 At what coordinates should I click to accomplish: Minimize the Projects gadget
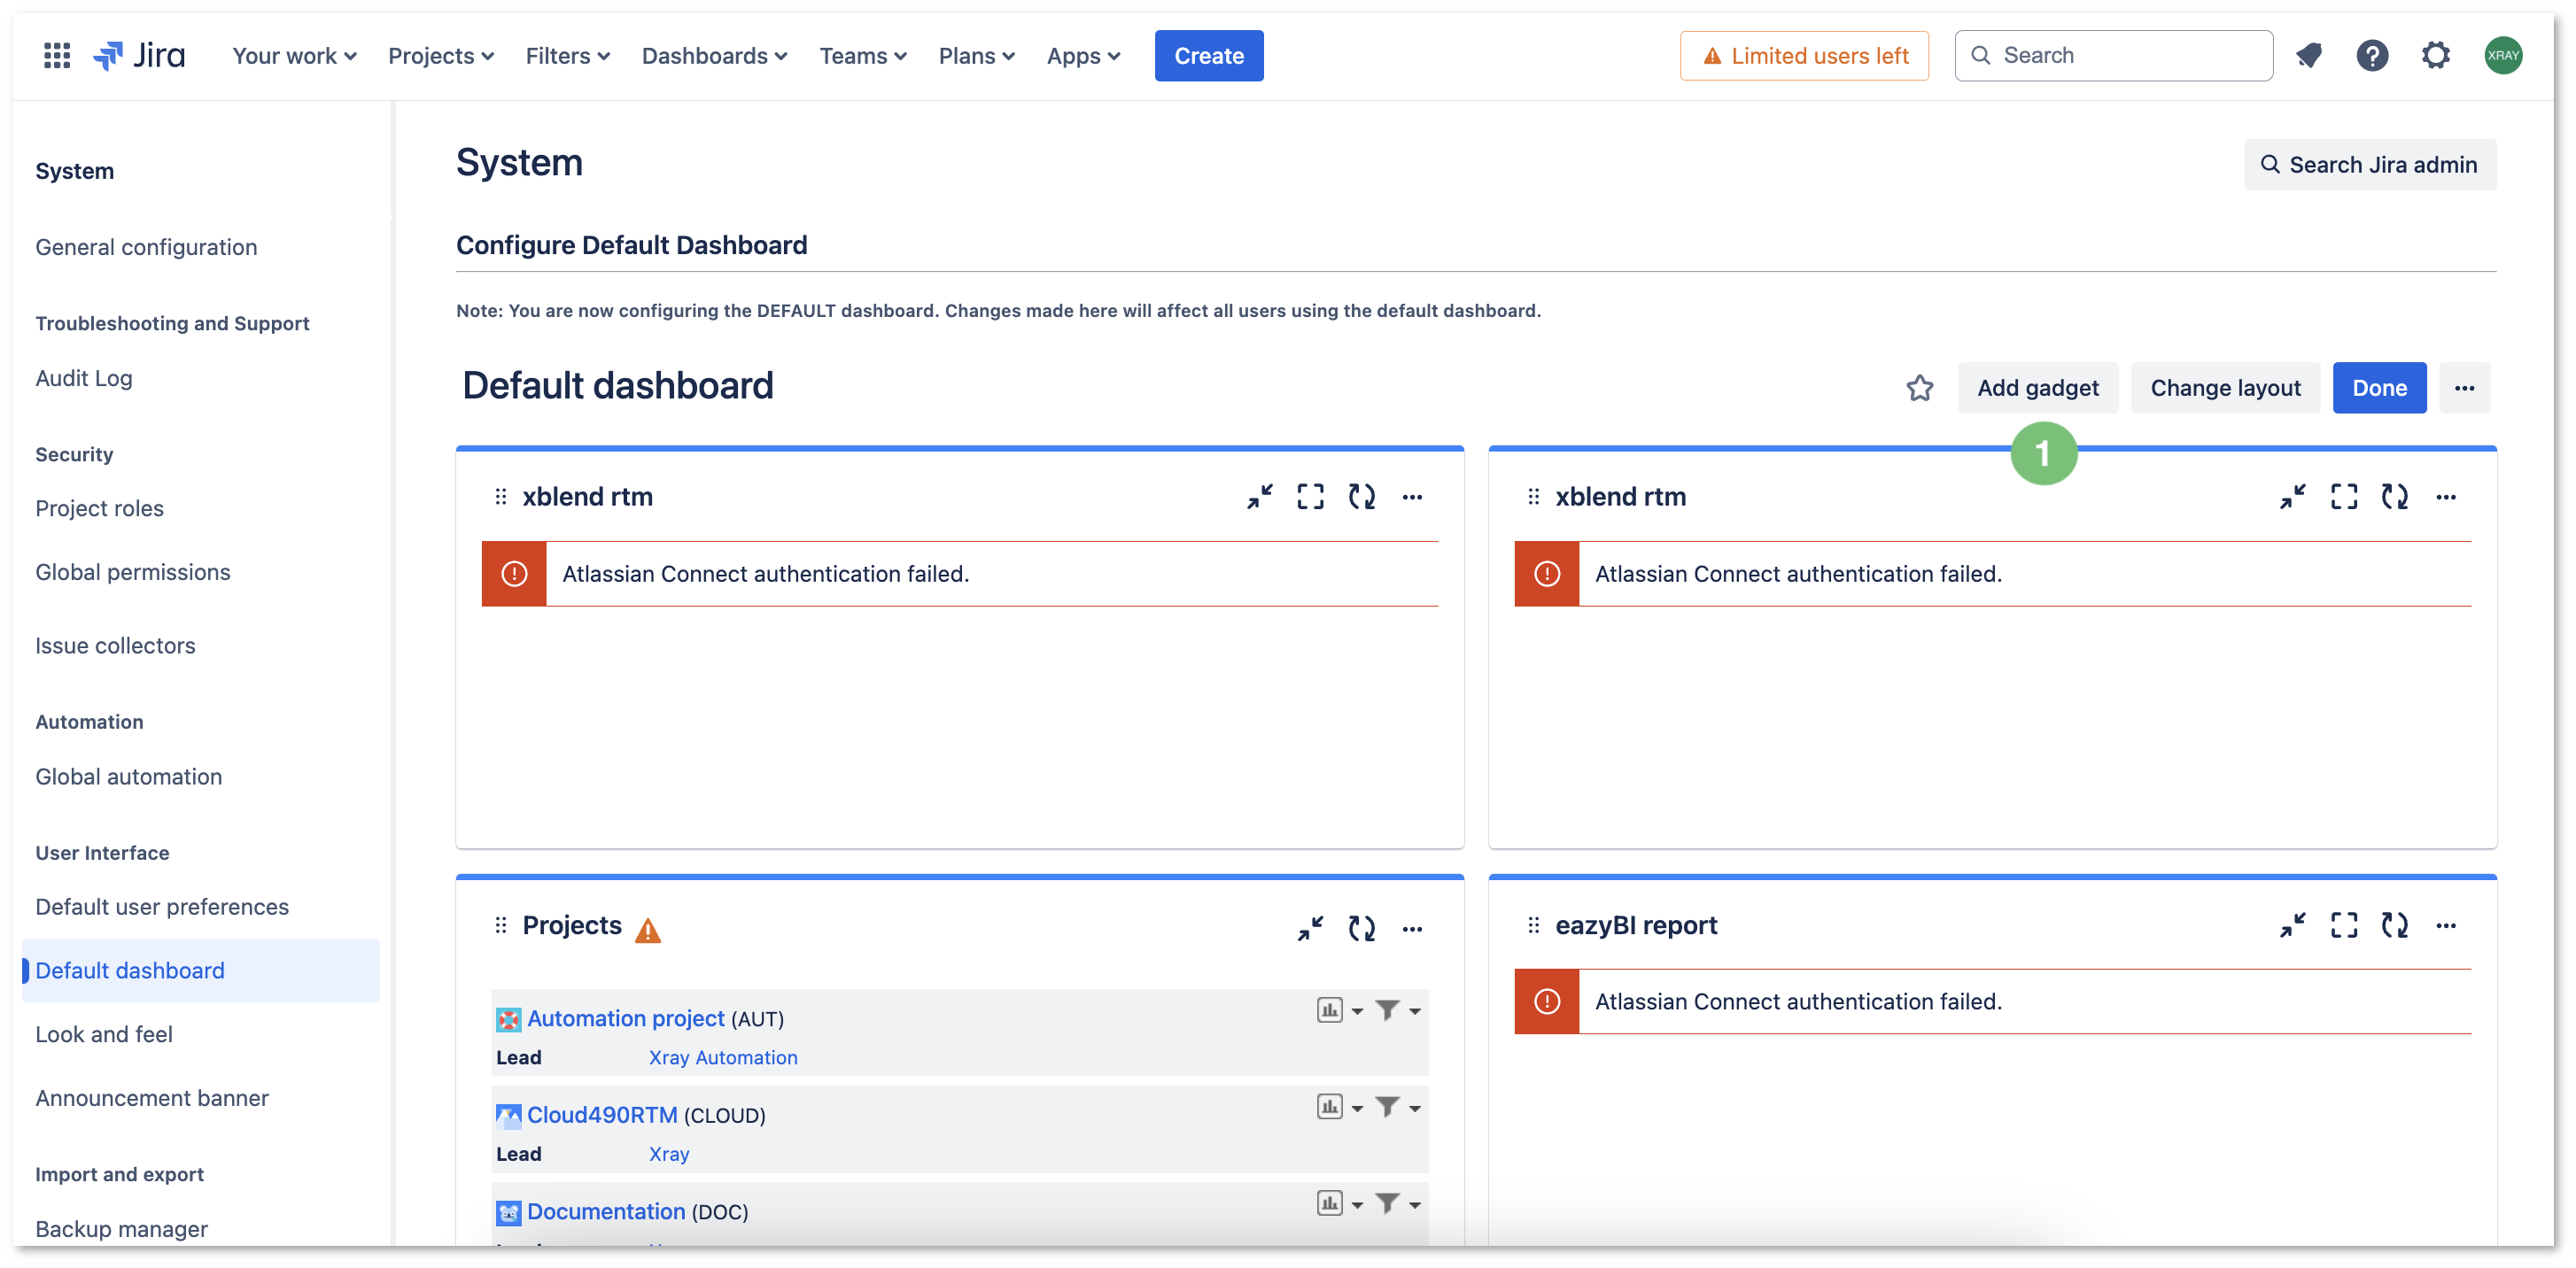click(x=1310, y=928)
